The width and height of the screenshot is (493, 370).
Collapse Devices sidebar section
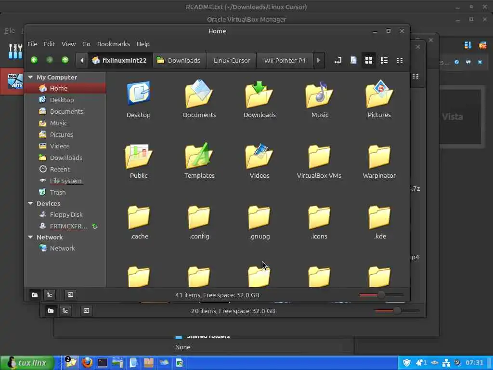tap(30, 203)
